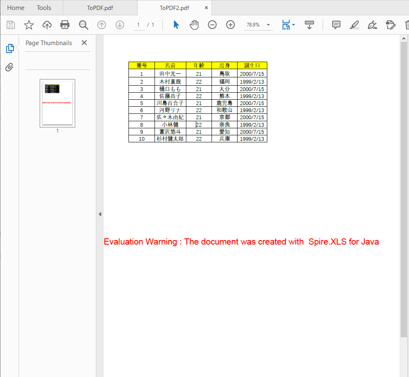Open the Comment tool

tap(335, 25)
